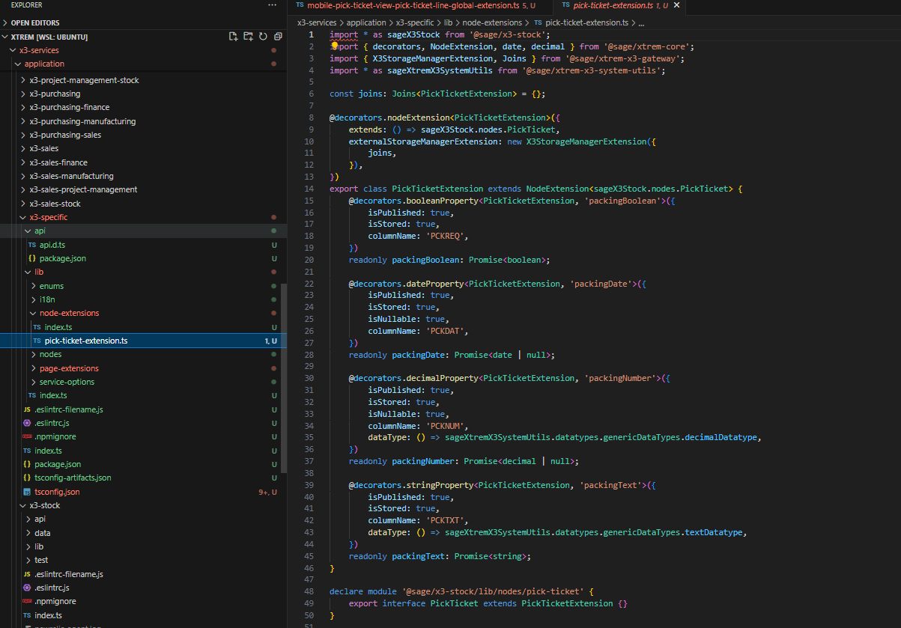Collapse the x3-services folder
Viewport: 901px width, 628px height.
pyautogui.click(x=12, y=50)
